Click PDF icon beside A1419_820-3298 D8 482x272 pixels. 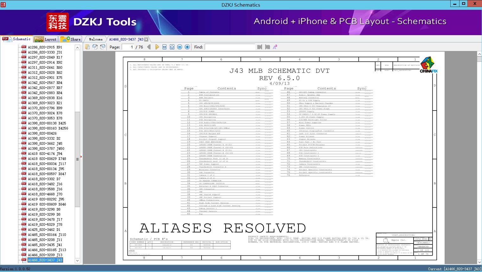[x=24, y=209]
